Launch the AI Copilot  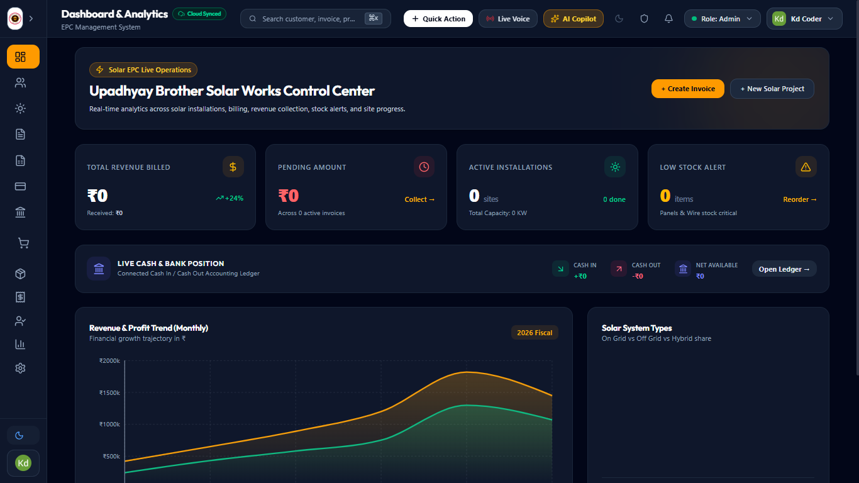[574, 19]
